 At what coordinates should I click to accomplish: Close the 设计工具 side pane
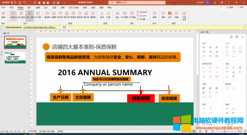click(242, 37)
